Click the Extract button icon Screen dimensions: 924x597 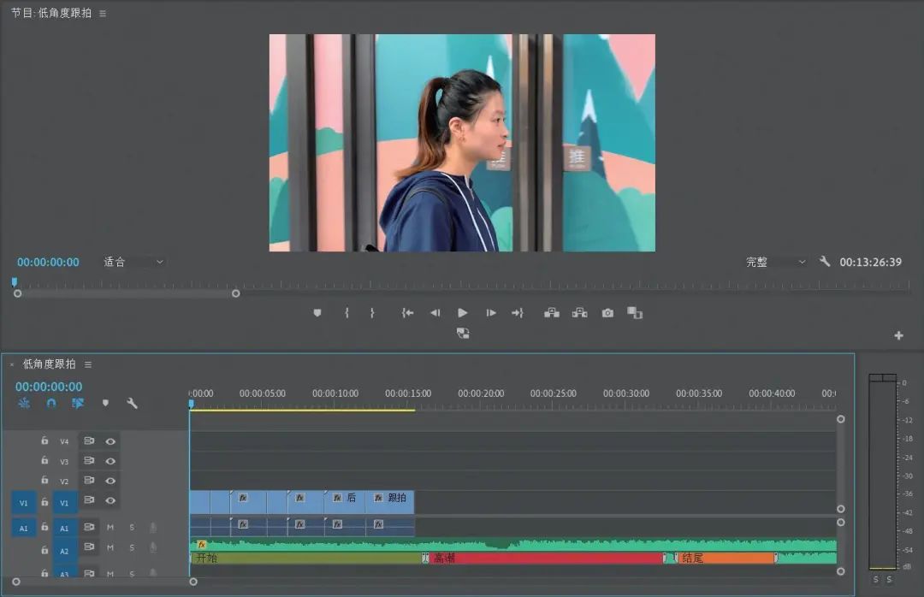580,313
